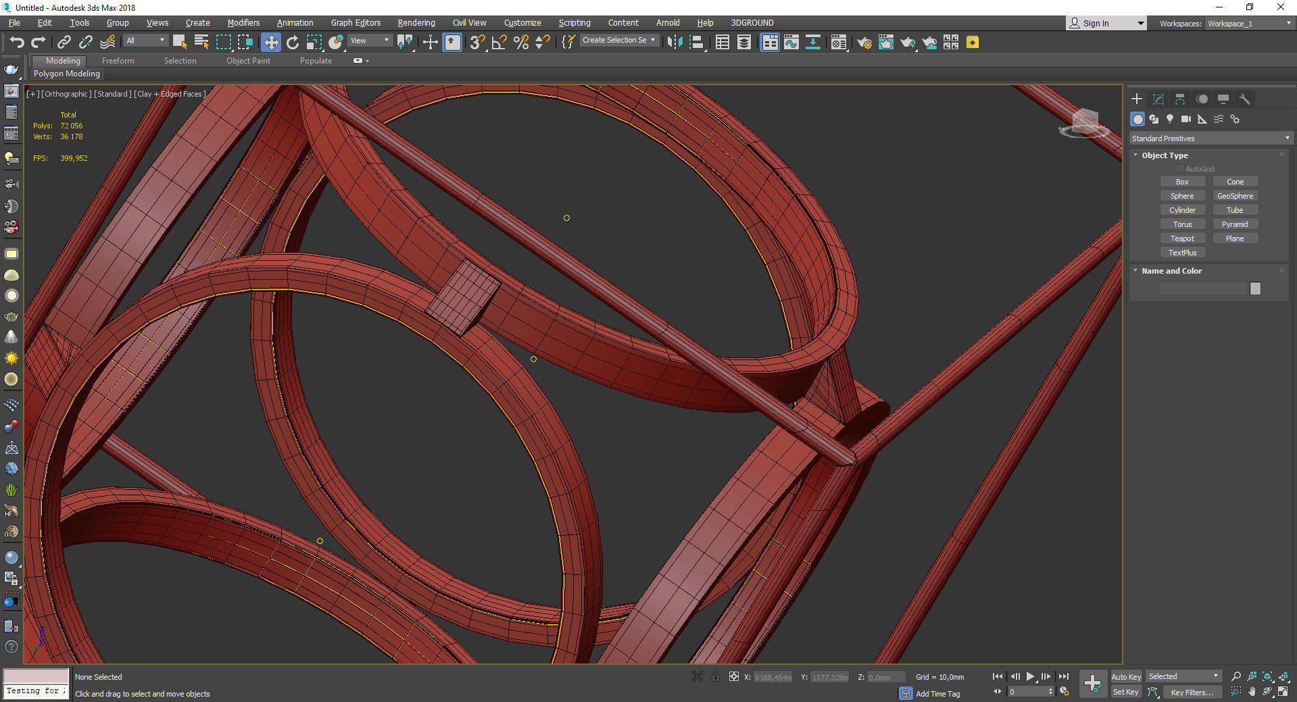
Task: Activate the Select and Scale tool
Action: [x=314, y=43]
